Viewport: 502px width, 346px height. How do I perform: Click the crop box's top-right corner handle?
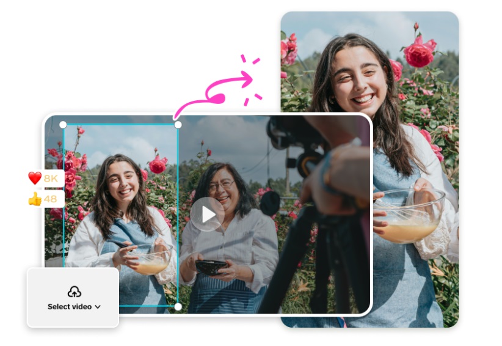pos(178,124)
